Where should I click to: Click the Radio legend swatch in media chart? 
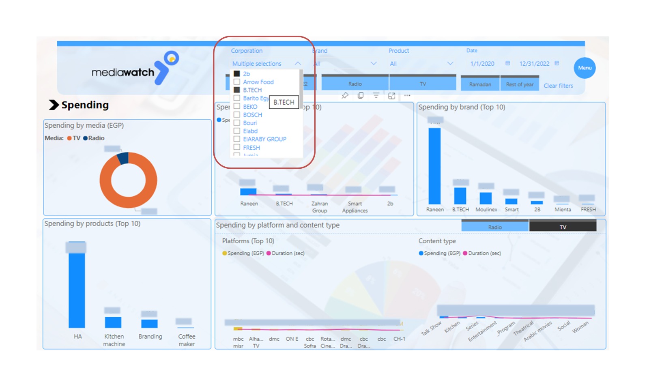click(x=85, y=138)
